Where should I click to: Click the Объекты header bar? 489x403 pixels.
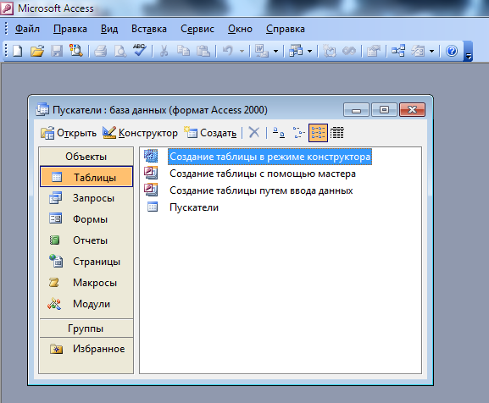(x=86, y=157)
